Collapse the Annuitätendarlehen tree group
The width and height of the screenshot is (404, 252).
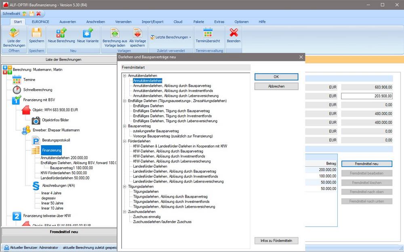pos(124,76)
